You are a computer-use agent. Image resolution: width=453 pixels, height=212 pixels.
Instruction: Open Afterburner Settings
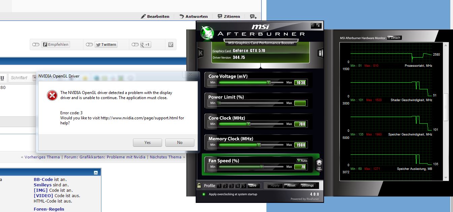point(308,185)
